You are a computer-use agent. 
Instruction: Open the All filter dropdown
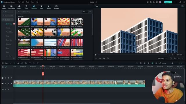point(85,12)
